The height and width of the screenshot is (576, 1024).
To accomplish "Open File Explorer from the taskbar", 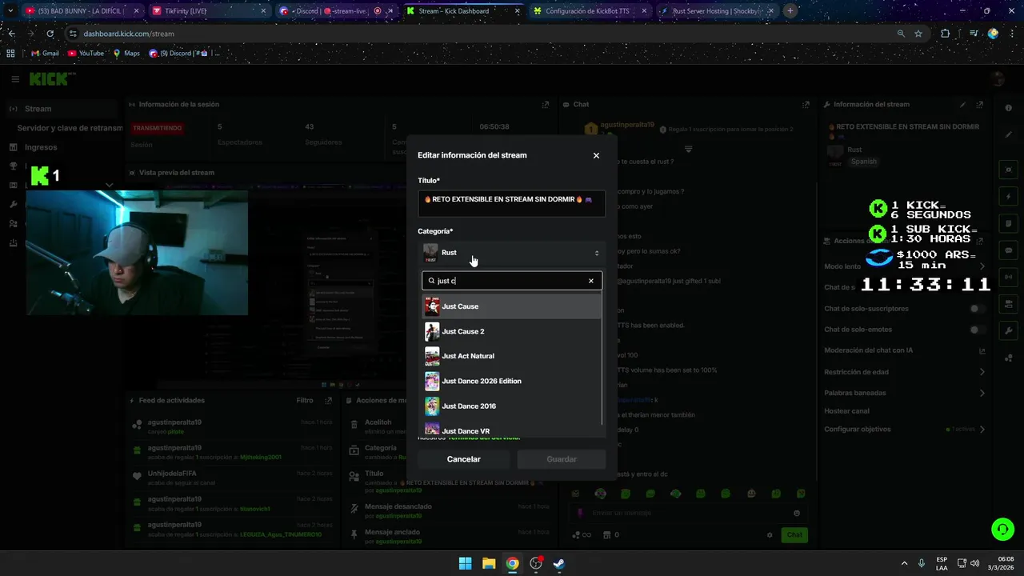I will click(489, 563).
